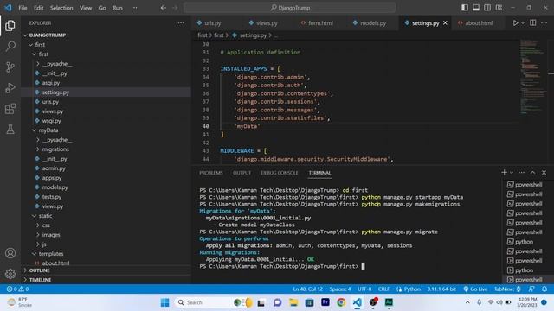Open Manage gear icon
The width and height of the screenshot is (554, 311).
click(x=10, y=274)
